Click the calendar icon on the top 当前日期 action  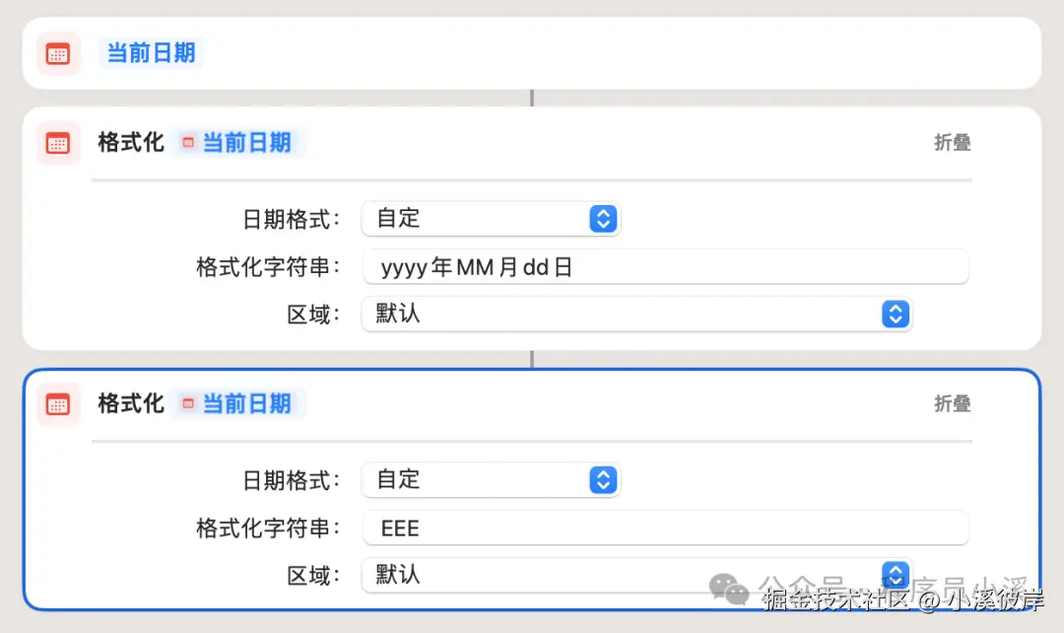58,53
